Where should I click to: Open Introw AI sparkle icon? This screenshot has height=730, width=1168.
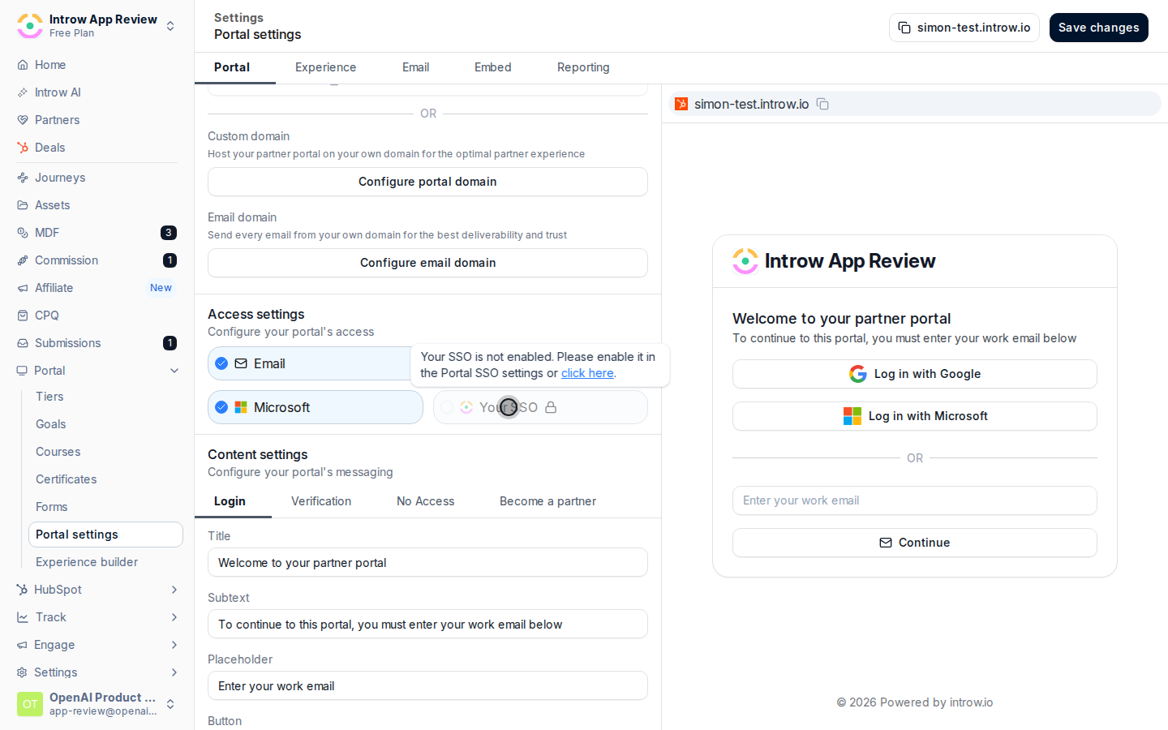(x=23, y=92)
